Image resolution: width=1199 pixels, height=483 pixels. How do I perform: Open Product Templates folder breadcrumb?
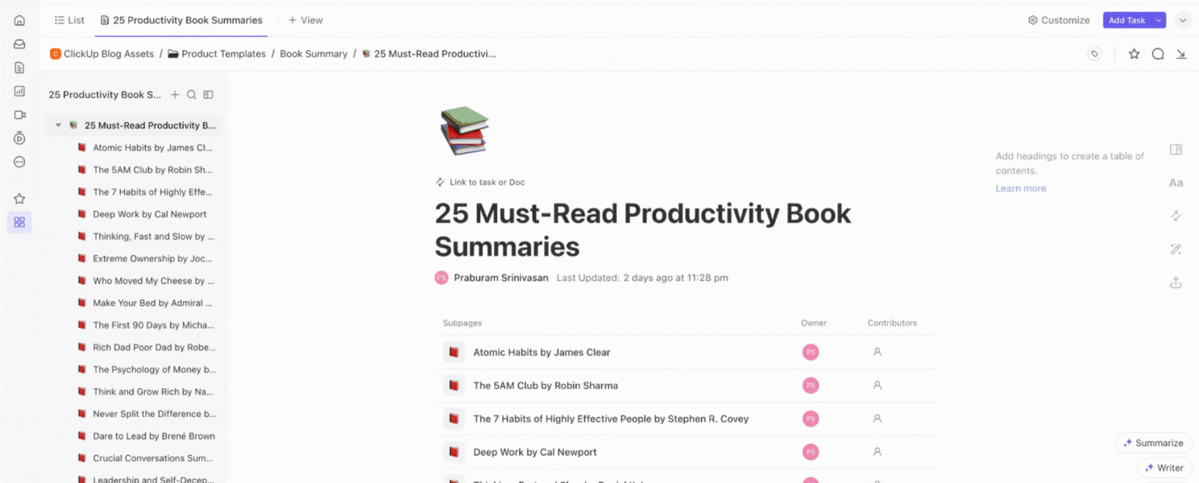[217, 54]
